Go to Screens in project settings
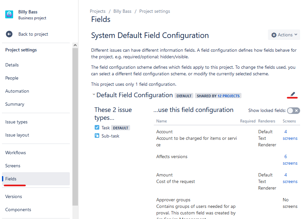Image resolution: width=306 pixels, height=219 pixels. coord(13,166)
